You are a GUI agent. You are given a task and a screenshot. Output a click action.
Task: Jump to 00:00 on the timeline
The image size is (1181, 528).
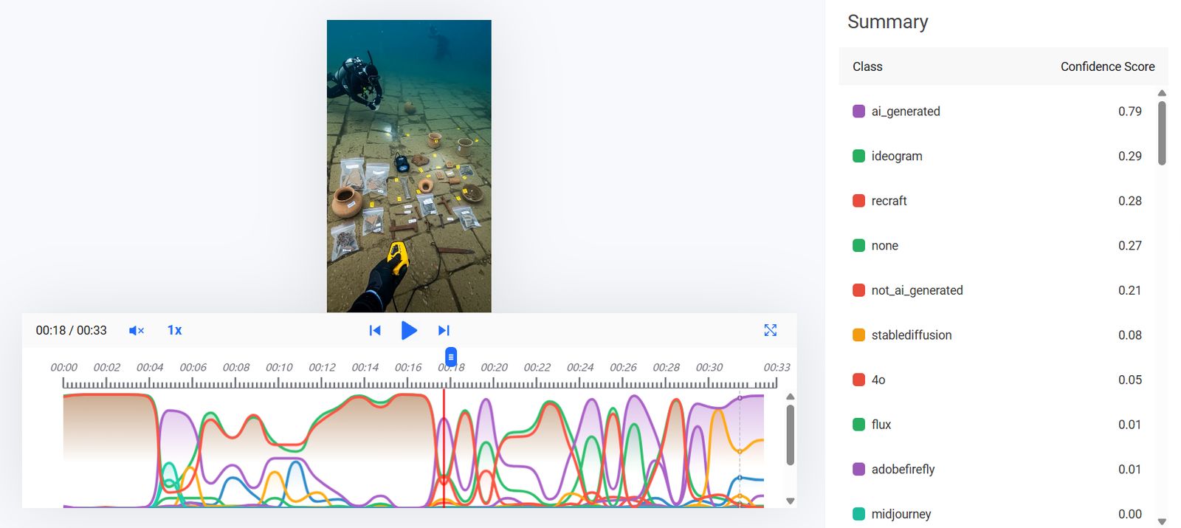tap(63, 367)
